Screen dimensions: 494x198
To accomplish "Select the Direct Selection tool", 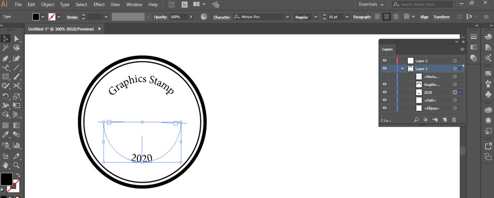I will tap(16, 39).
